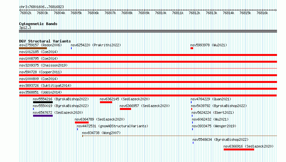Click the 76805k ruler position
286x162 pixels.
coord(76,13)
